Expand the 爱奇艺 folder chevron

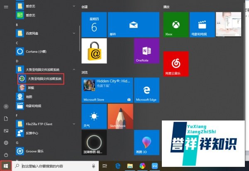[x=74, y=6]
